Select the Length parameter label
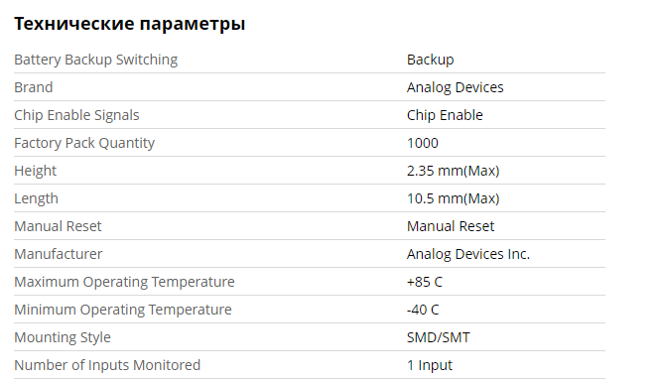 (36, 198)
